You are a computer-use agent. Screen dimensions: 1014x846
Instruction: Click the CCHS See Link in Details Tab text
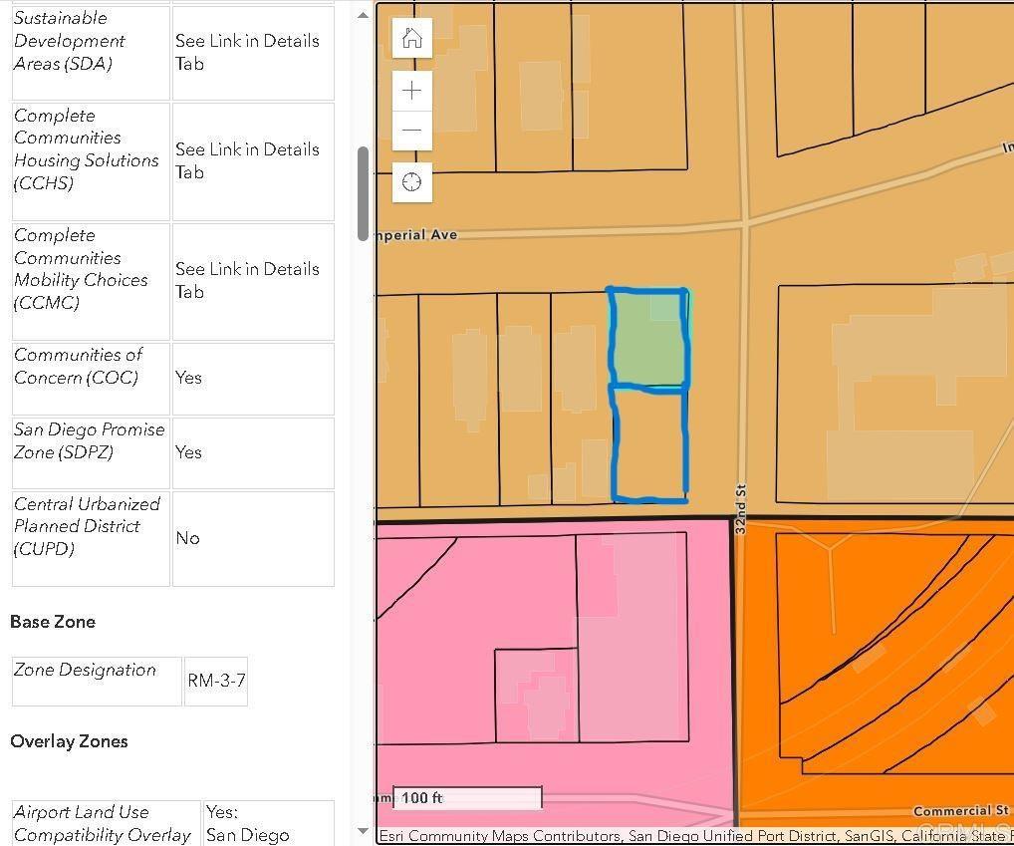point(247,160)
